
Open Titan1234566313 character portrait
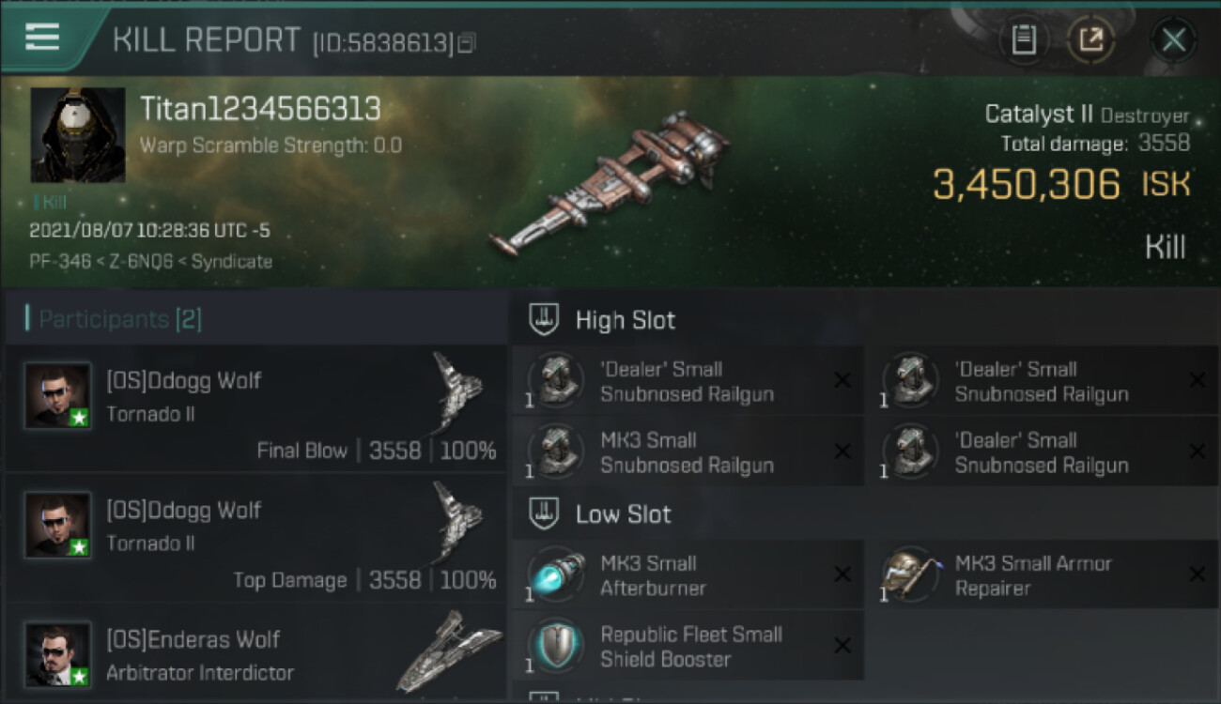(x=78, y=135)
